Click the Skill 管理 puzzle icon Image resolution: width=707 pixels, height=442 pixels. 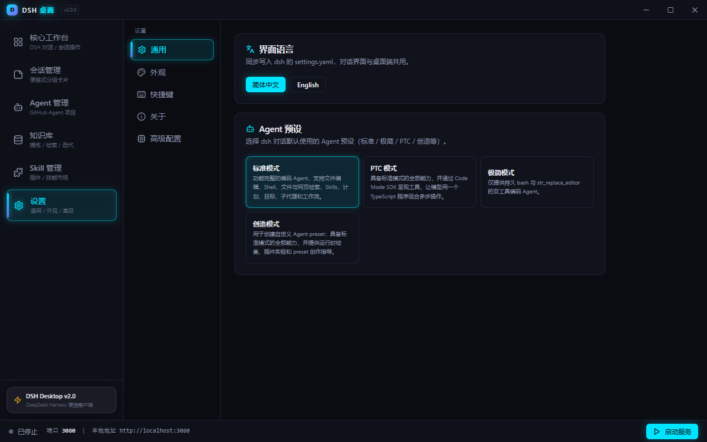(18, 172)
